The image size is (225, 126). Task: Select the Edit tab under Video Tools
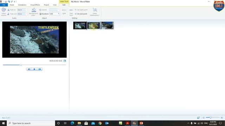[x=64, y=5]
